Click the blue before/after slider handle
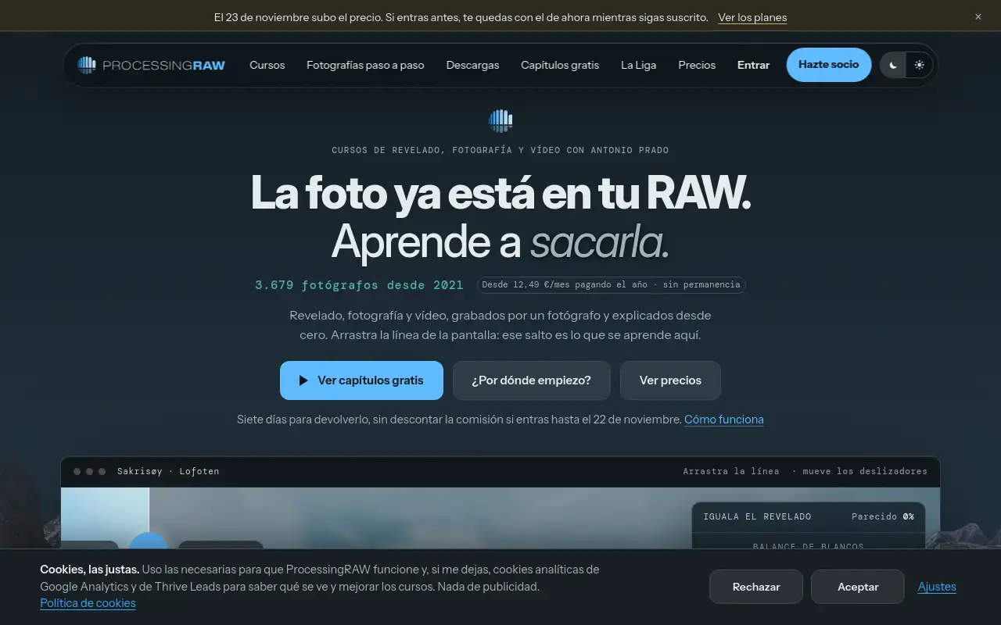The image size is (1001, 625). [x=149, y=541]
